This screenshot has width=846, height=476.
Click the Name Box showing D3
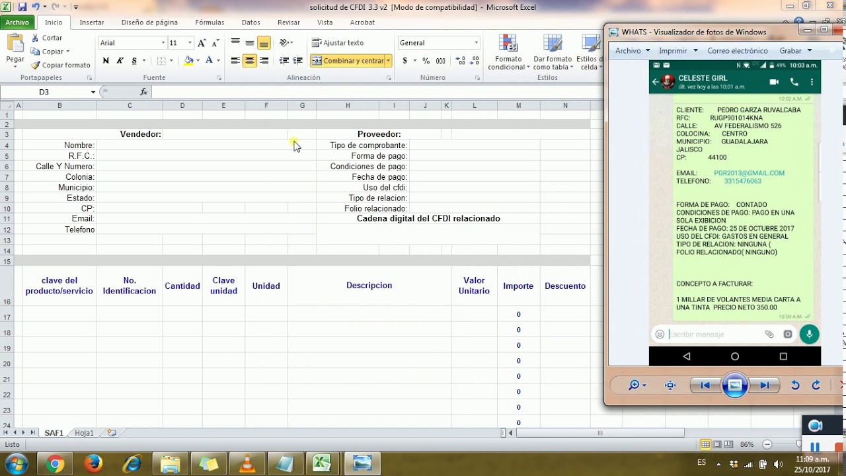point(44,92)
